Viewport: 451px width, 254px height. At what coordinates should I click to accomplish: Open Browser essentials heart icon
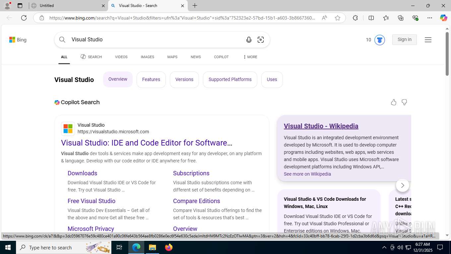pos(415,18)
